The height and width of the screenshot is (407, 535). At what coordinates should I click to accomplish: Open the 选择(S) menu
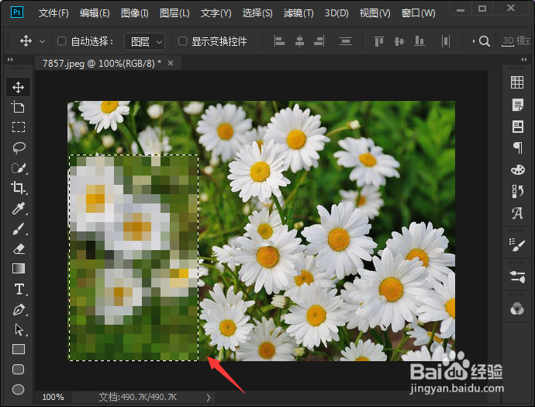click(257, 13)
